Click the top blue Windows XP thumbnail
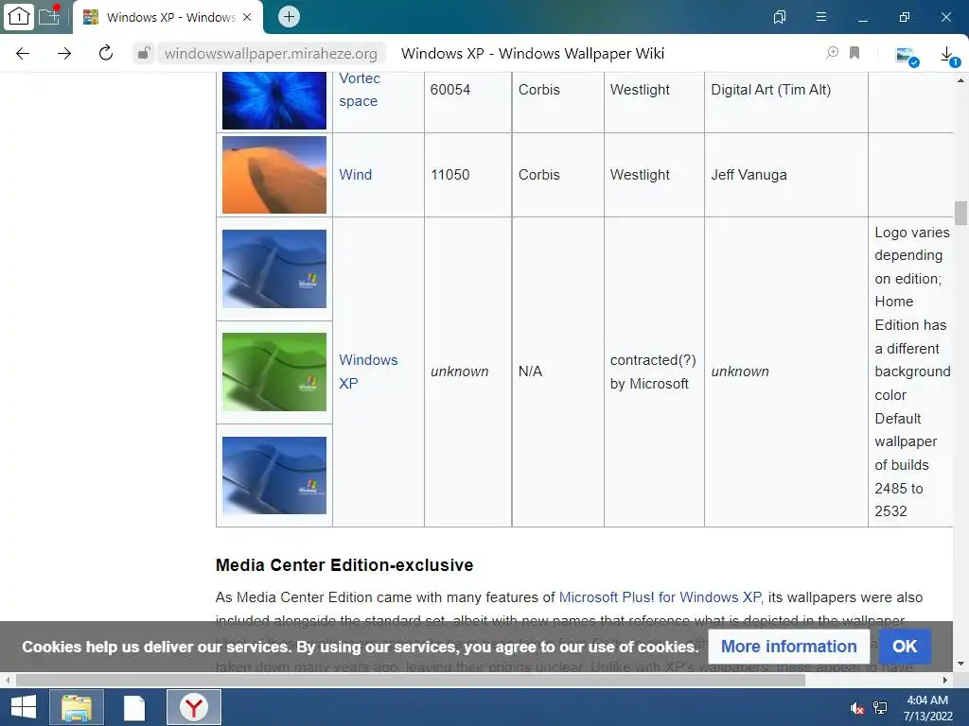 point(274,268)
